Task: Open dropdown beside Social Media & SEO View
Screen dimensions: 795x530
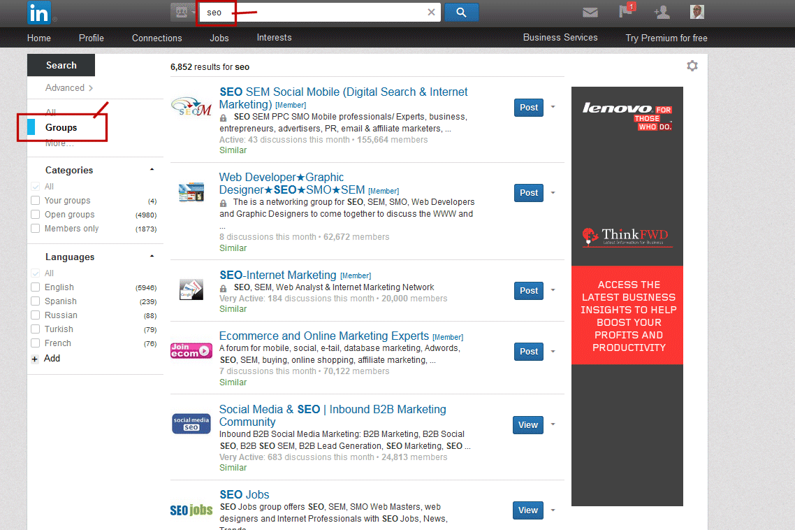Action: coord(553,424)
